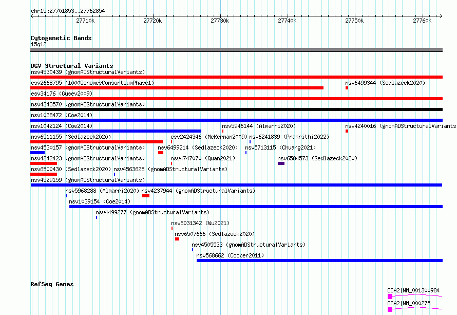Click the esv2424346 (McKernan2009) label

point(209,137)
